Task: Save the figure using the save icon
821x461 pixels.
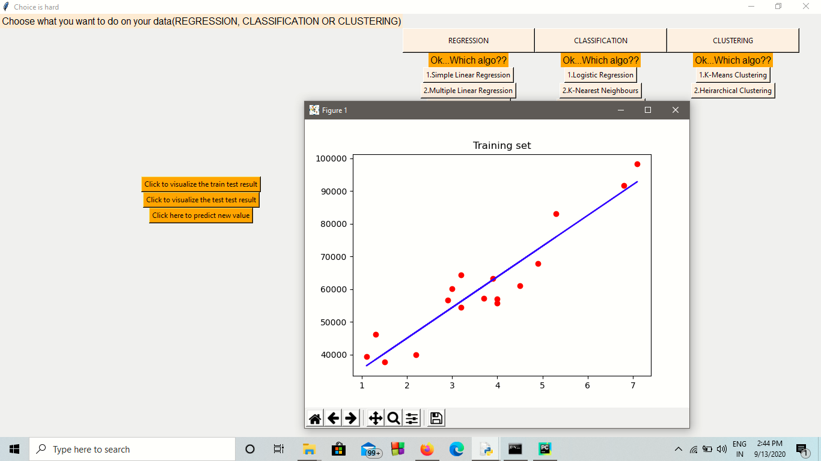Action: point(435,417)
